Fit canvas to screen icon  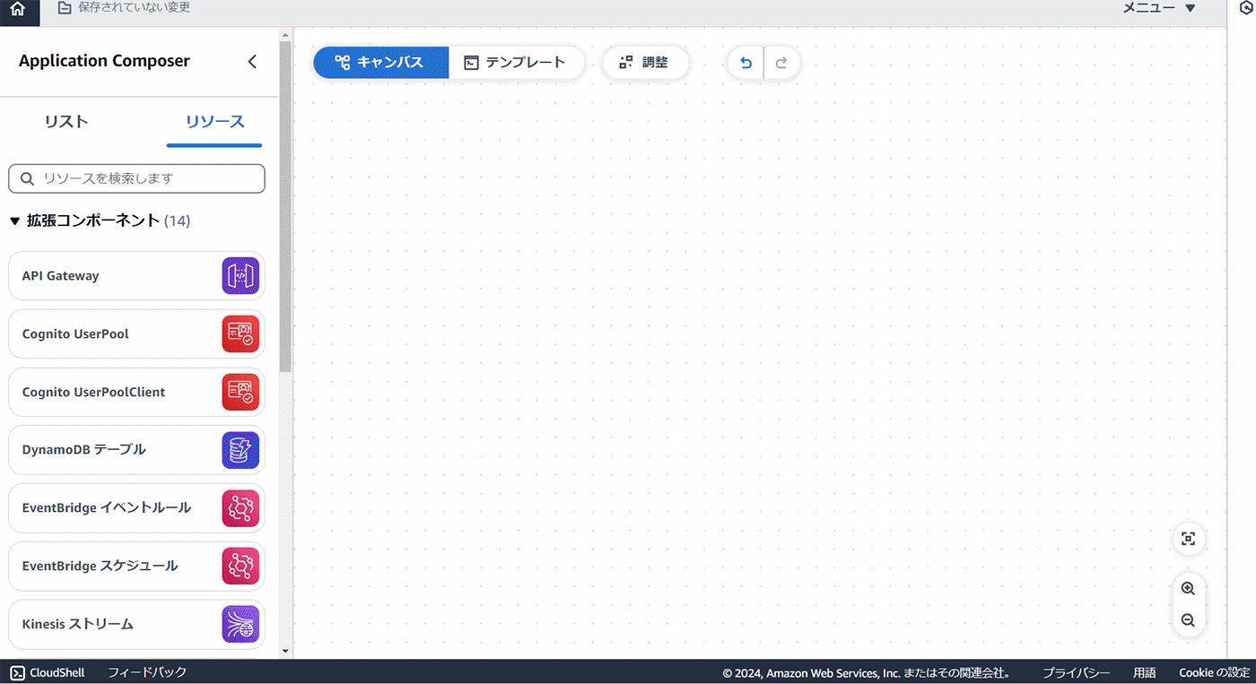click(x=1189, y=539)
